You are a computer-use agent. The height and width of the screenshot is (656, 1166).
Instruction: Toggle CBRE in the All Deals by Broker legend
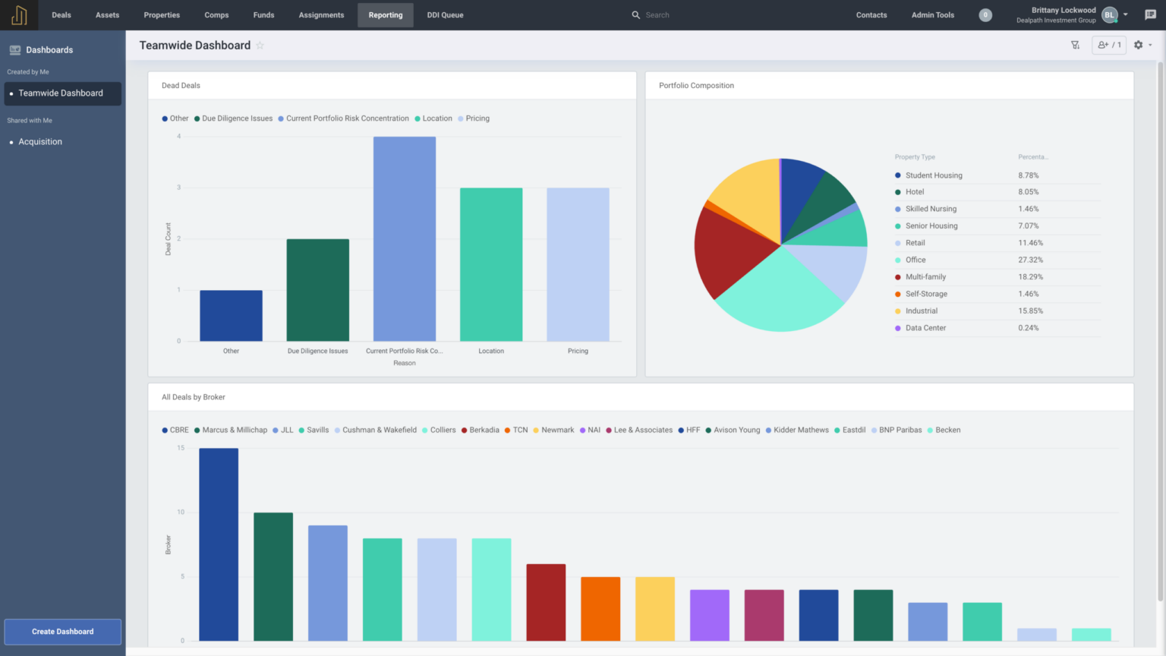(177, 430)
